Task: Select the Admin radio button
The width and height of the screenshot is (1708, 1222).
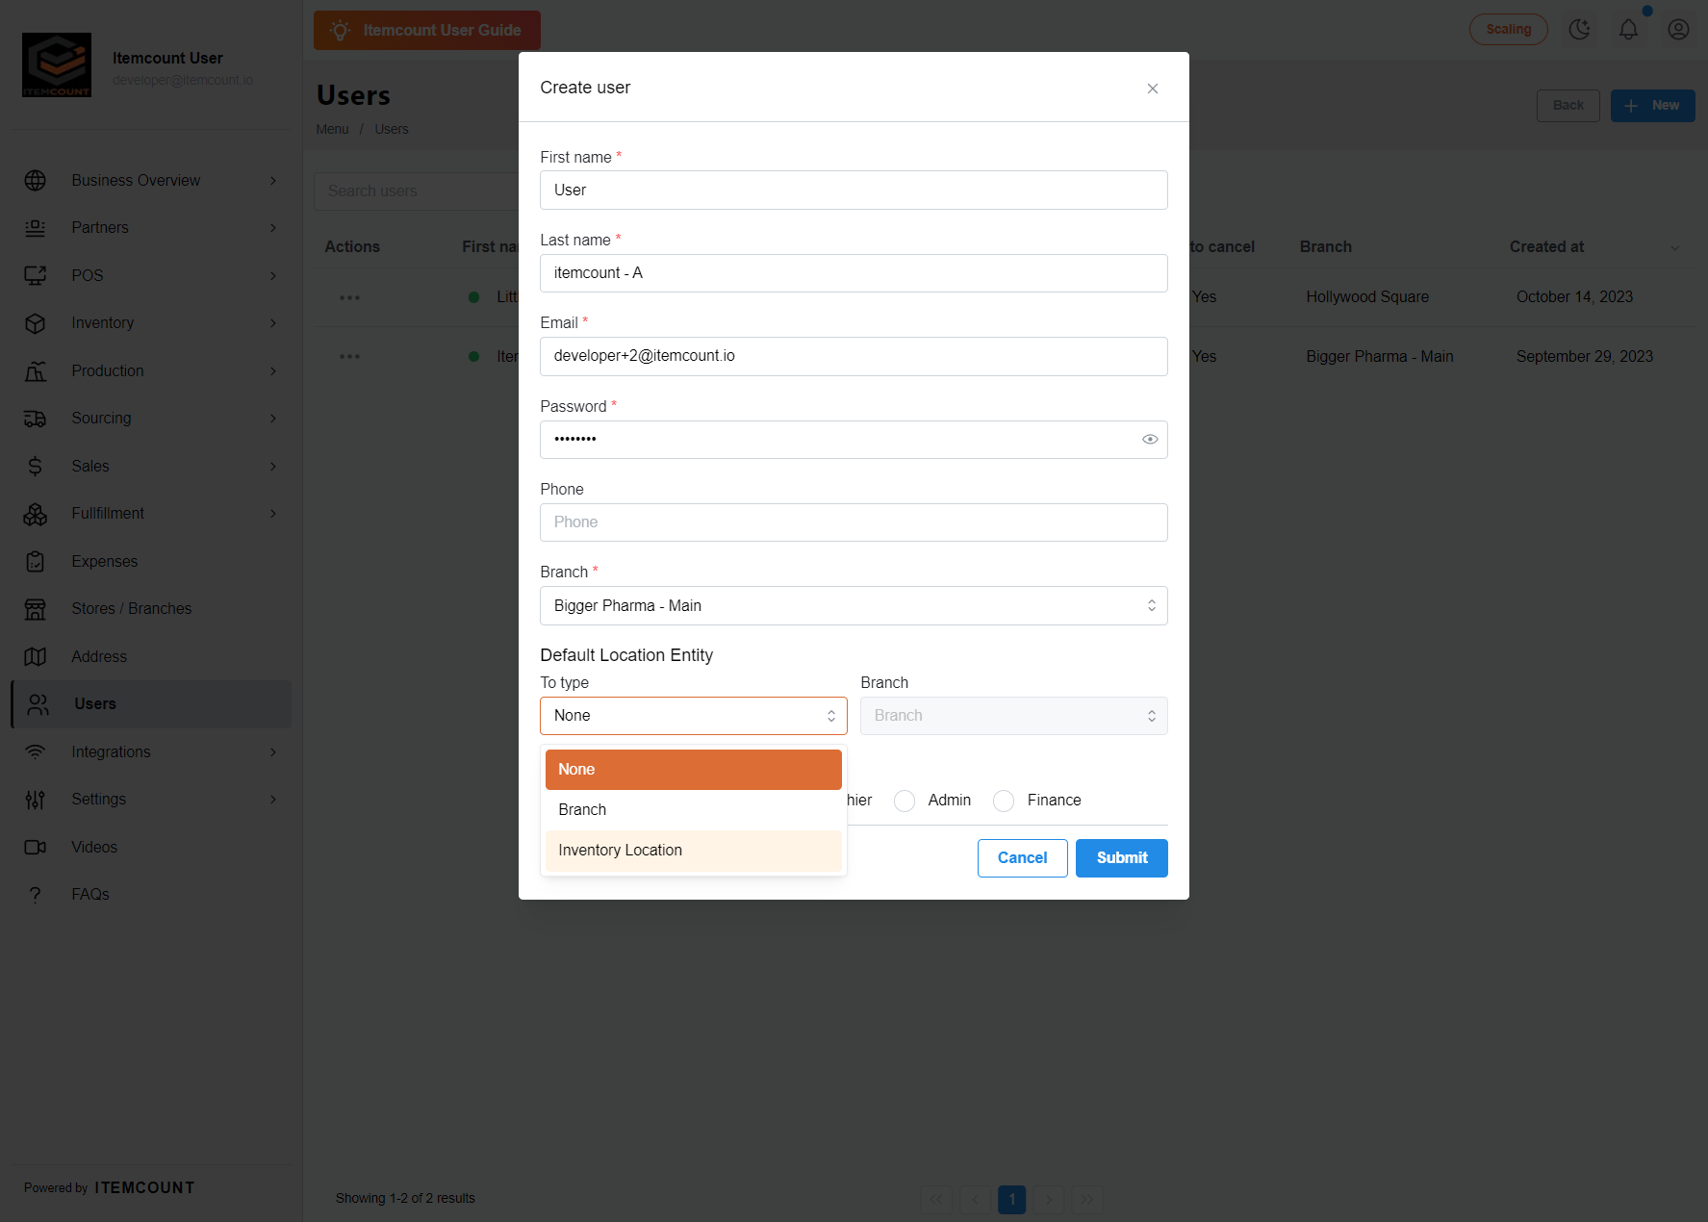Action: click(905, 801)
